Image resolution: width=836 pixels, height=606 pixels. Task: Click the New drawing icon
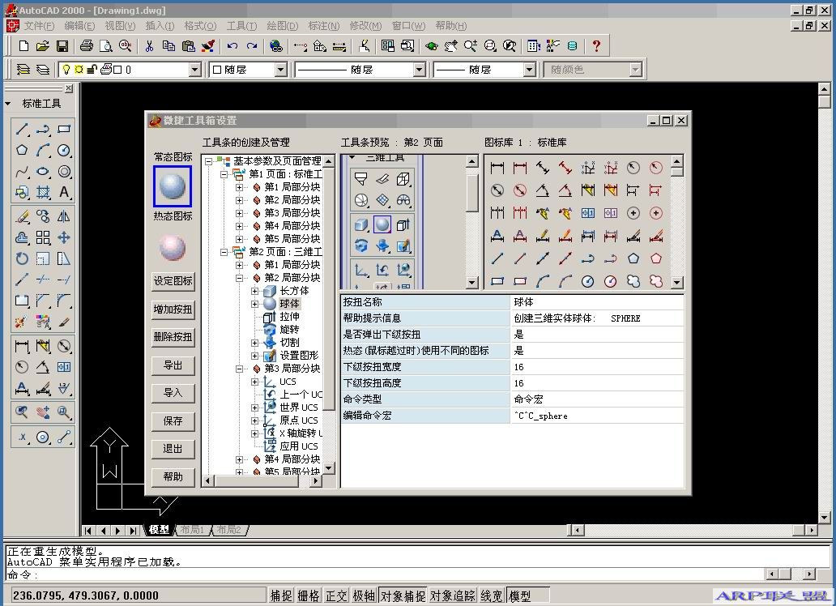click(x=23, y=46)
